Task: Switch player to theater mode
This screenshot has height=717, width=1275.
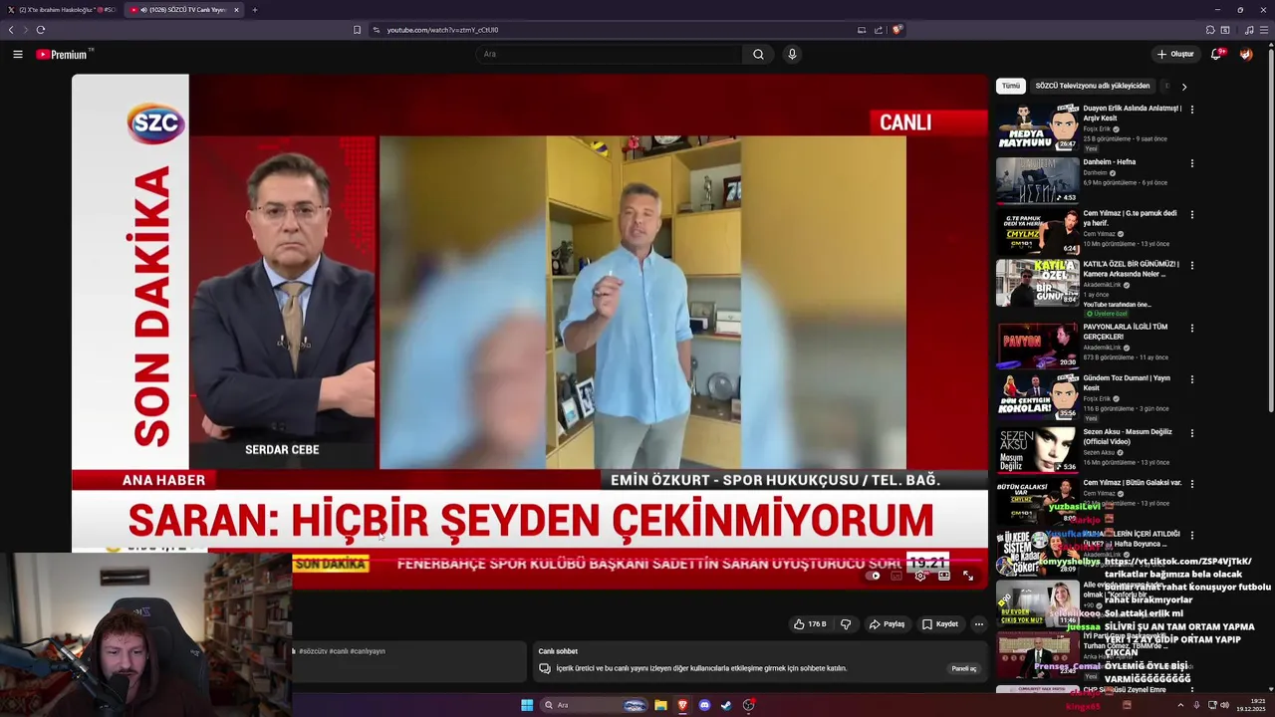Action: click(944, 576)
